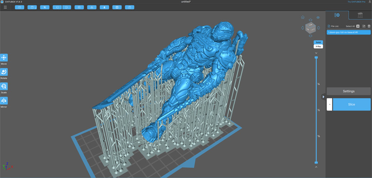Screen dimensions: 372x178
Task: Click the minus button beside Slice
Action: 329,104
